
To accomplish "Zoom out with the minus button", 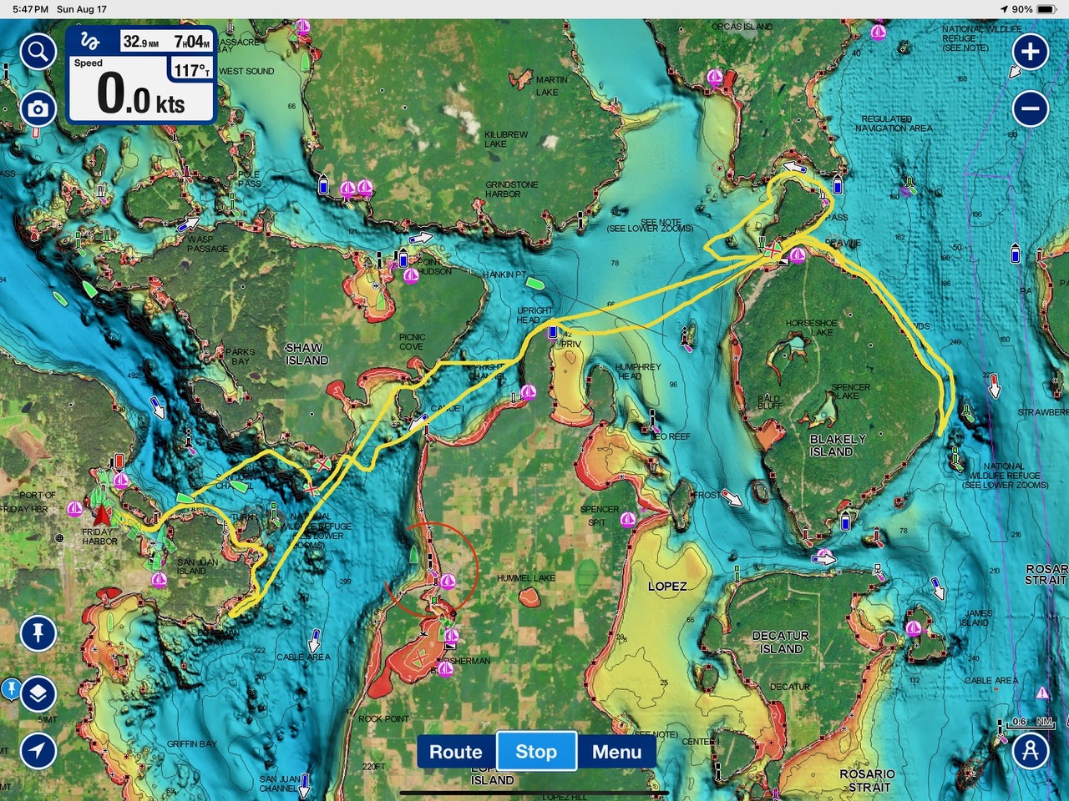I will pyautogui.click(x=1030, y=108).
